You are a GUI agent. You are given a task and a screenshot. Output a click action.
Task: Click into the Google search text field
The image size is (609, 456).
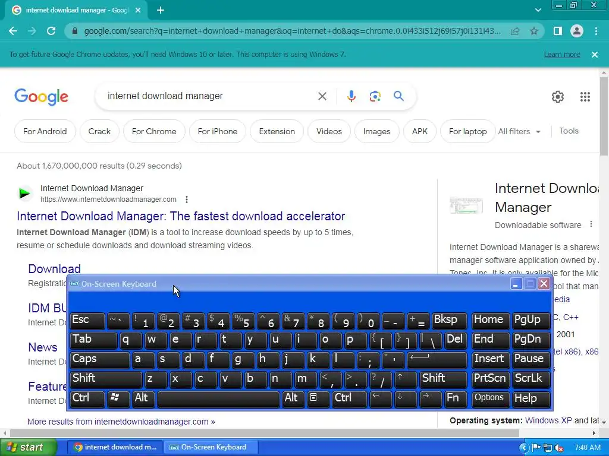[210, 96]
